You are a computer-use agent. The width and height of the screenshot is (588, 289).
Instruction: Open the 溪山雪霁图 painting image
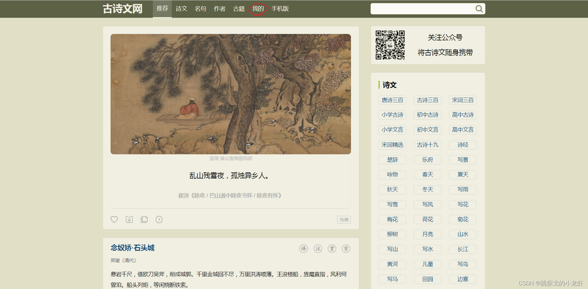click(231, 94)
